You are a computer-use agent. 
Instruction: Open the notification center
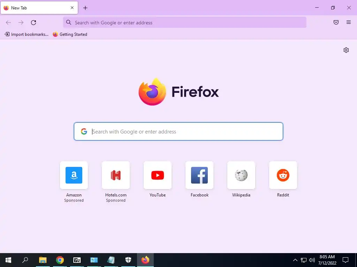tap(345, 260)
